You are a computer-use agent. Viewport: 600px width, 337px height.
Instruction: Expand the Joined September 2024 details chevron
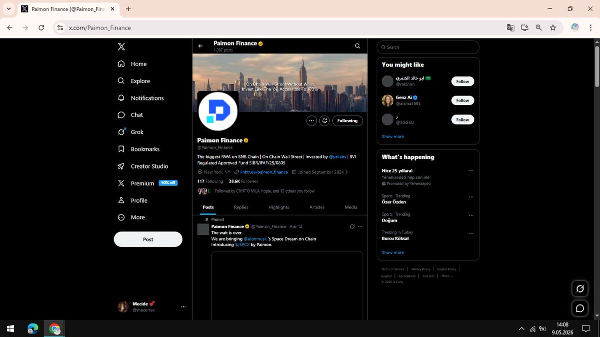[347, 172]
